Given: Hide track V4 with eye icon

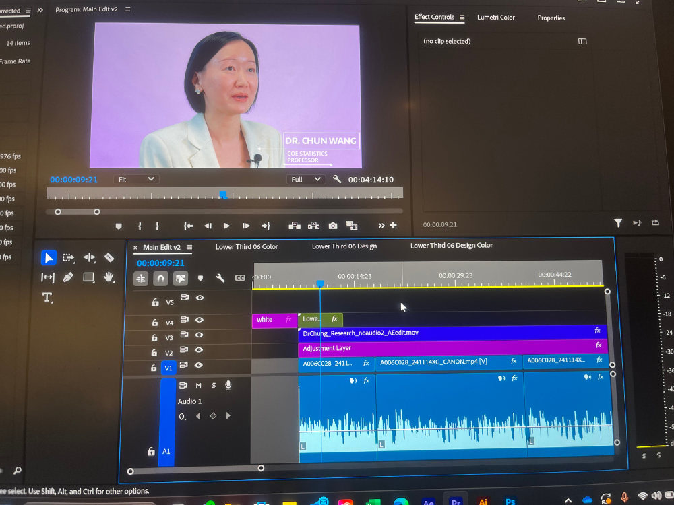Looking at the screenshot, I should pos(199,320).
